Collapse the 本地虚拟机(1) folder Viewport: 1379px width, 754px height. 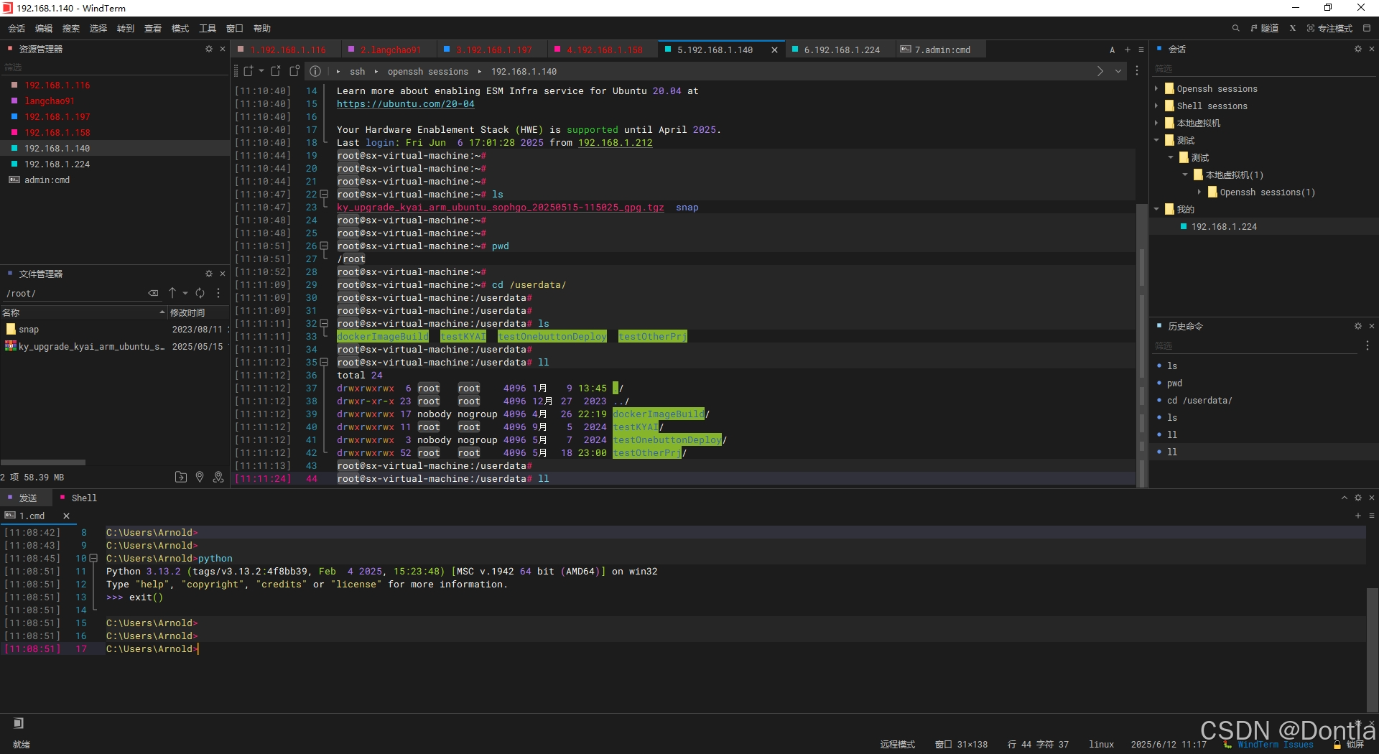click(x=1185, y=174)
